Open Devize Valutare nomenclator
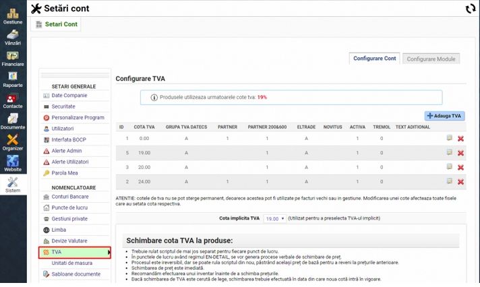The height and width of the screenshot is (287, 480). tap(69, 241)
